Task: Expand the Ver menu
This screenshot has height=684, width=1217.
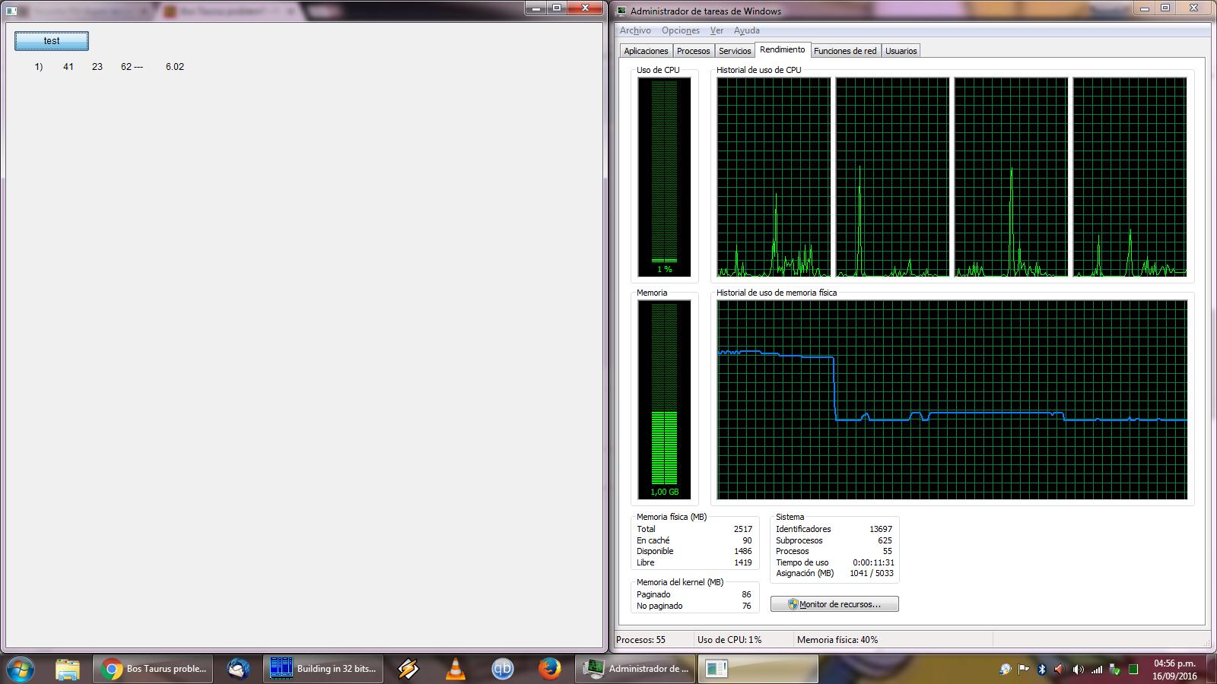Action: tap(717, 30)
